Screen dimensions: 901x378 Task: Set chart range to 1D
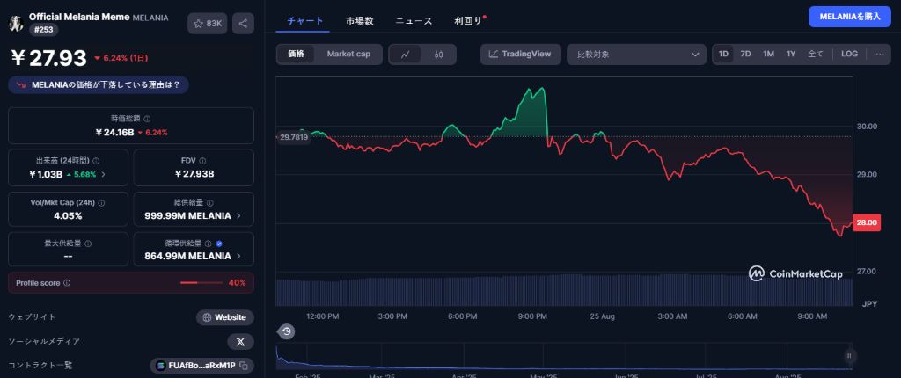pyautogui.click(x=723, y=54)
